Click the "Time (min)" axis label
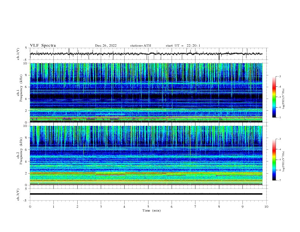 click(x=152, y=210)
